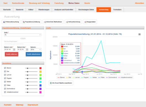Open calendar picker for Datum von
This screenshot has height=107, width=146.
pos(14,49)
